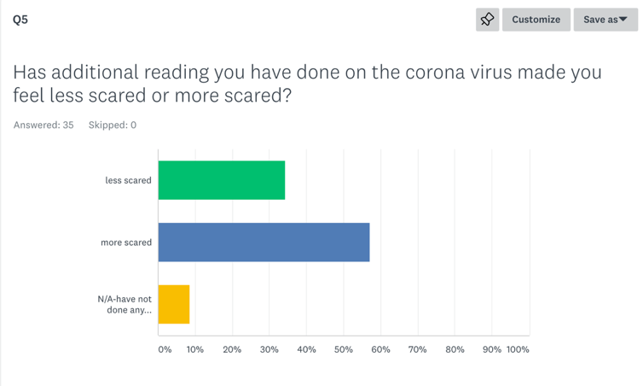Click the 100% axis tick label

518,349
